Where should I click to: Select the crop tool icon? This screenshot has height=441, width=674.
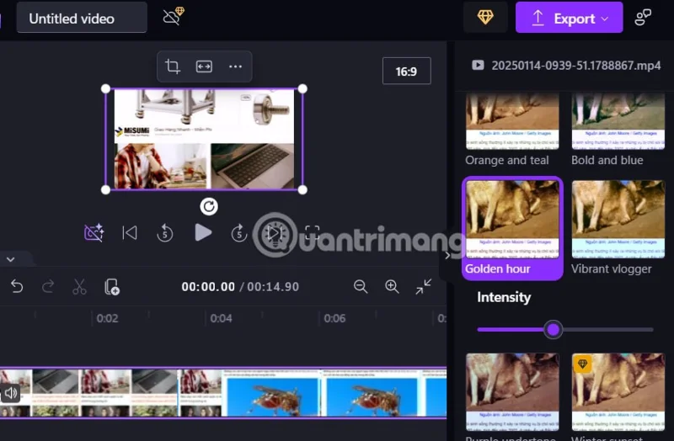[173, 66]
